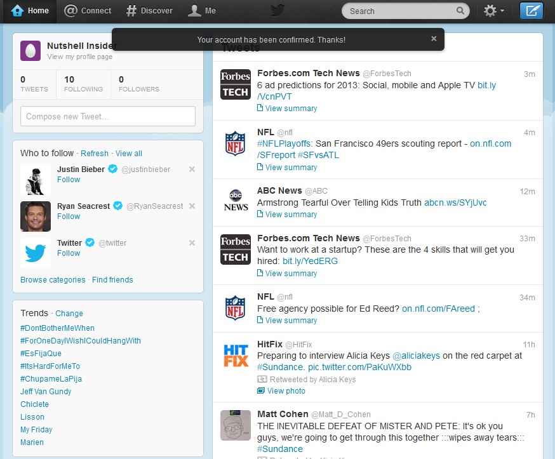
Task: Dismiss the account confirmed notification
Action: [x=434, y=39]
